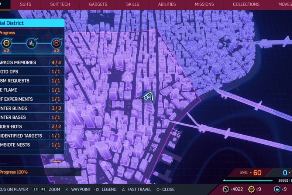Focus on player

tap(14, 189)
